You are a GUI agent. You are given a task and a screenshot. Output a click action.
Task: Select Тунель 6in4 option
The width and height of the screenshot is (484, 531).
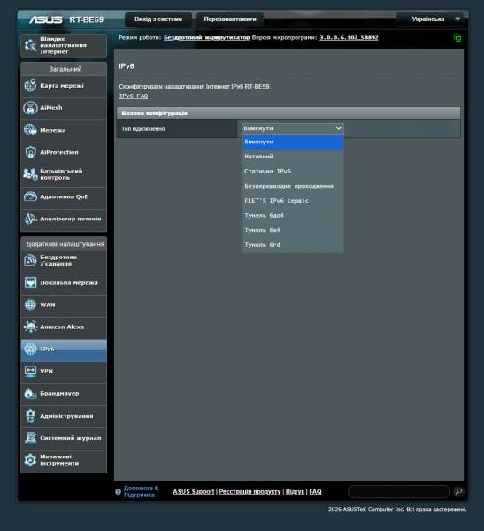click(x=293, y=230)
